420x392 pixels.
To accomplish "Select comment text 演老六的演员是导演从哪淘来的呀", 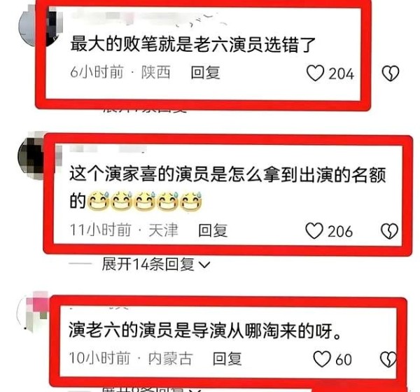I will point(205,330).
